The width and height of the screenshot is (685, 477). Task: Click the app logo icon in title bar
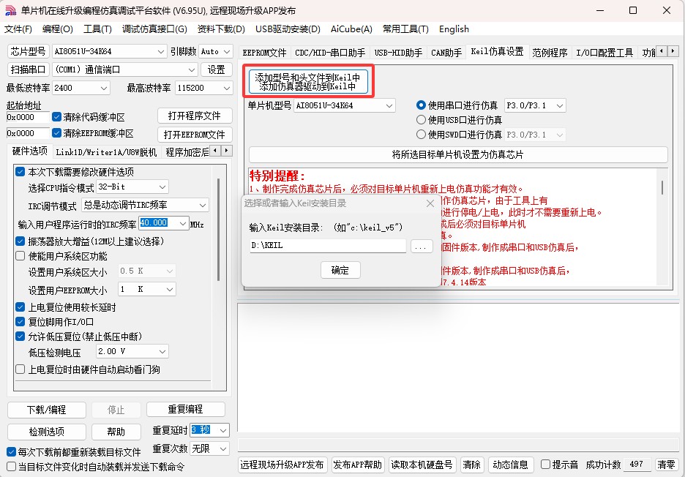coord(10,10)
